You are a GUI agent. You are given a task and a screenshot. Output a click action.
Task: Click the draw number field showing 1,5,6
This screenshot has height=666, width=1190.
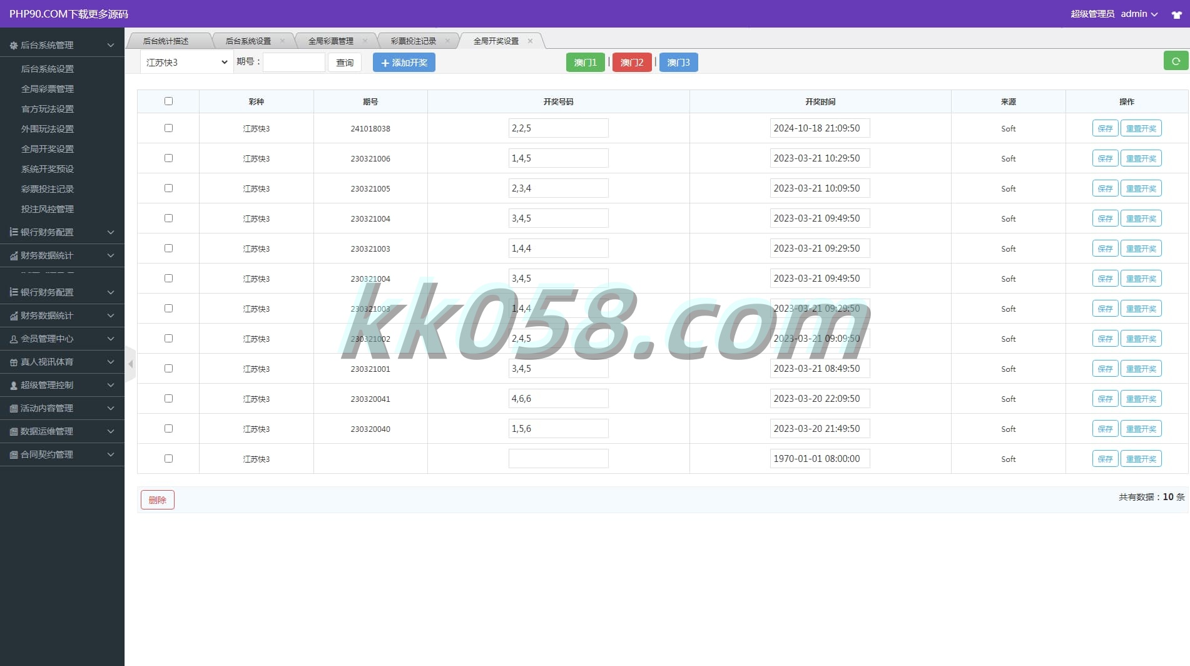coord(558,428)
